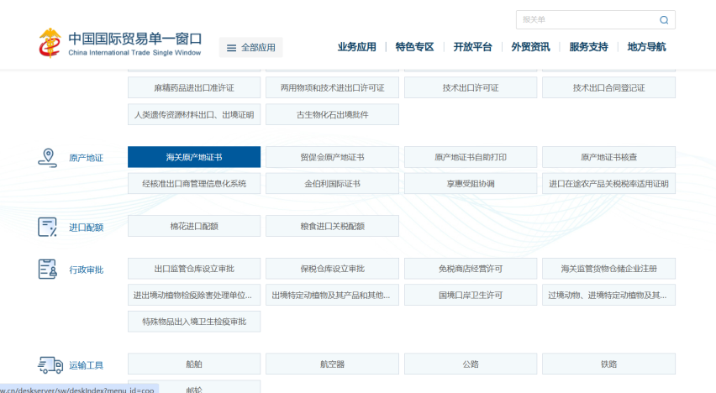This screenshot has width=716, height=393.
Task: Select 技术出口许可证
Action: pos(471,87)
